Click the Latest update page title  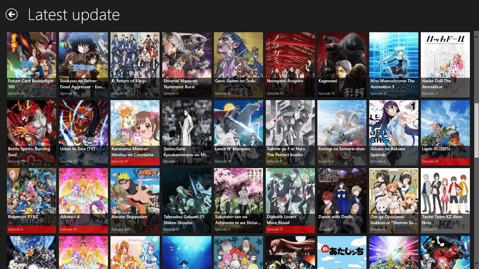coord(74,15)
